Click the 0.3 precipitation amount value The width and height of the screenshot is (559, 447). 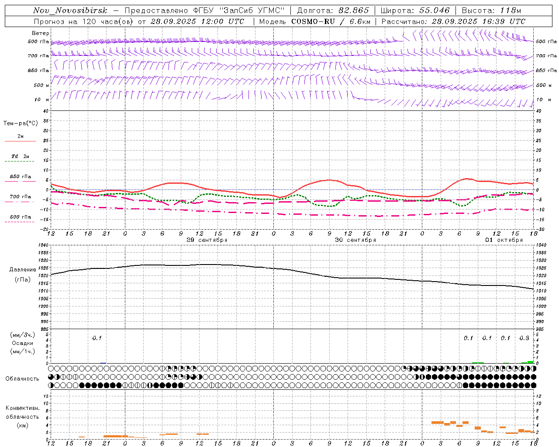click(x=524, y=338)
